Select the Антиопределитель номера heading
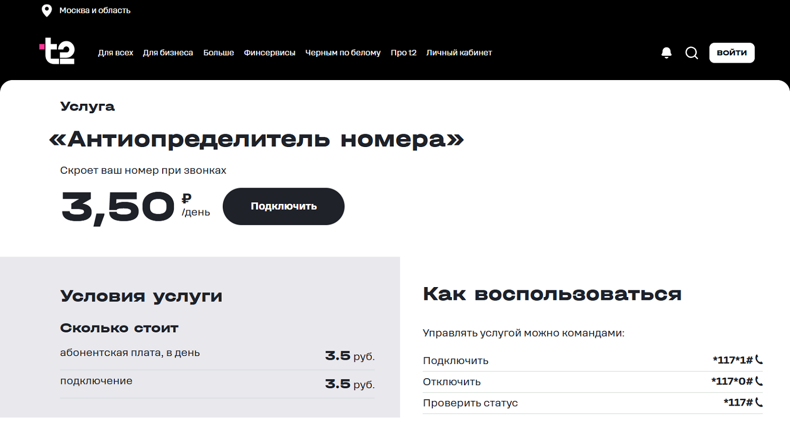 click(256, 140)
